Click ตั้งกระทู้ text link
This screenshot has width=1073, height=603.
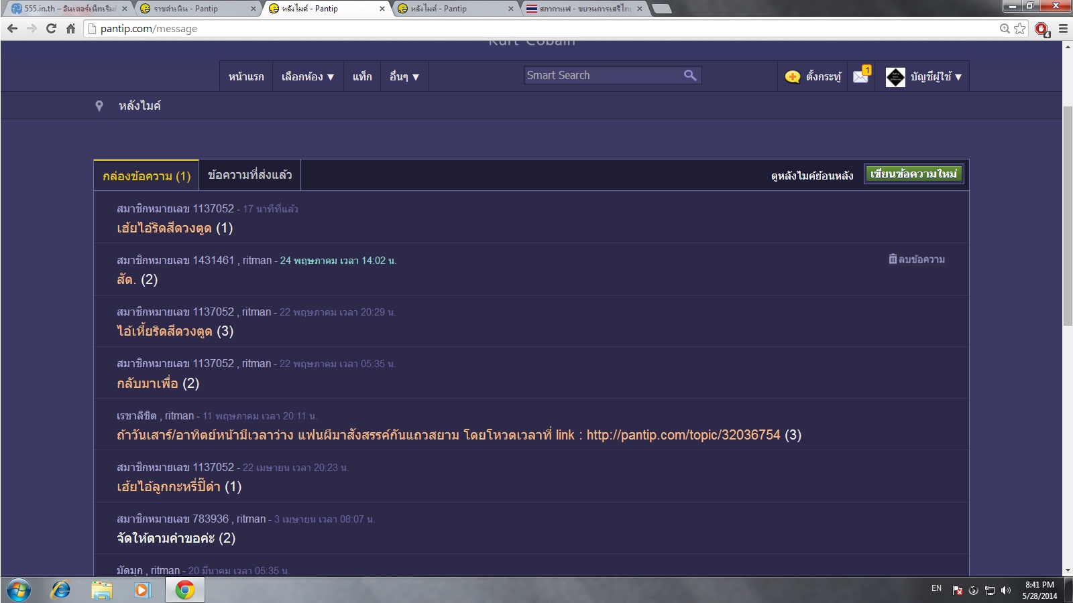[x=824, y=77]
